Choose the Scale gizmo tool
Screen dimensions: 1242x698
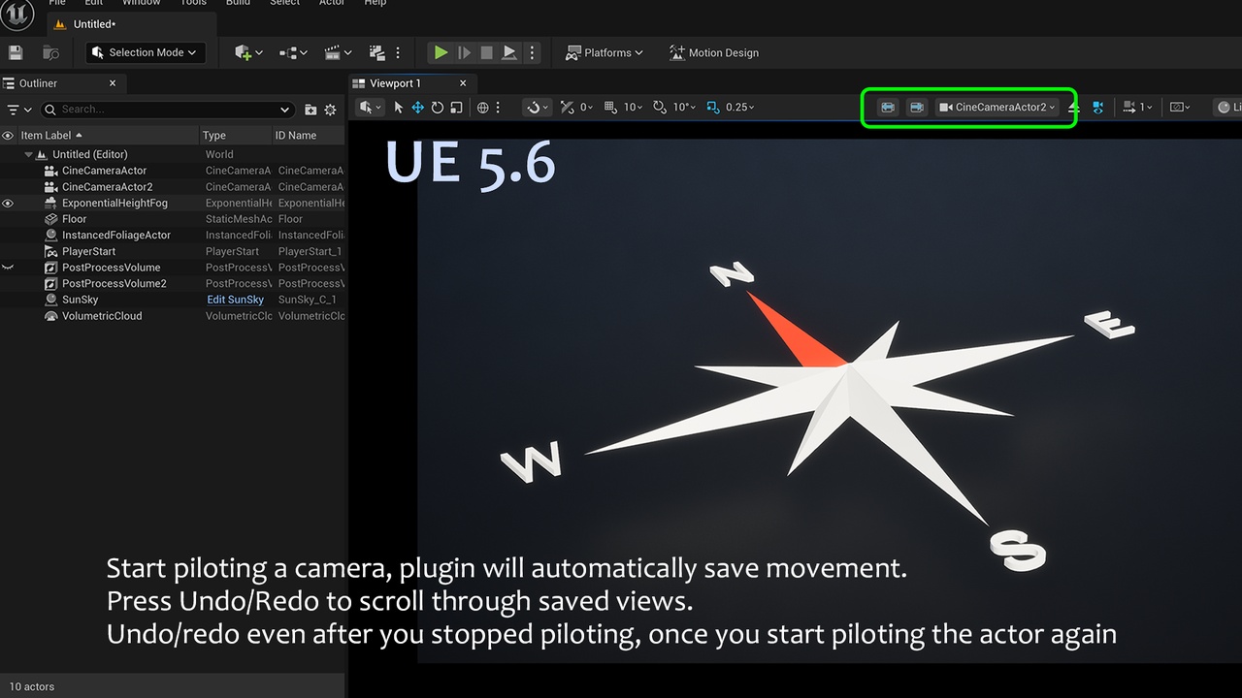[x=456, y=108]
